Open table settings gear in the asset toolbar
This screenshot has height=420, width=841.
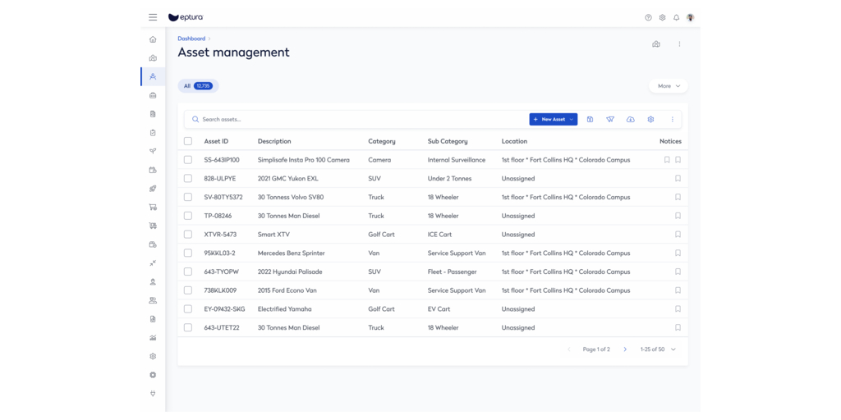pyautogui.click(x=650, y=120)
